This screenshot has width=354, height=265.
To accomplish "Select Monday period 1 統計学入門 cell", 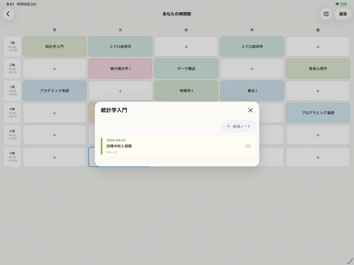I will (x=54, y=46).
